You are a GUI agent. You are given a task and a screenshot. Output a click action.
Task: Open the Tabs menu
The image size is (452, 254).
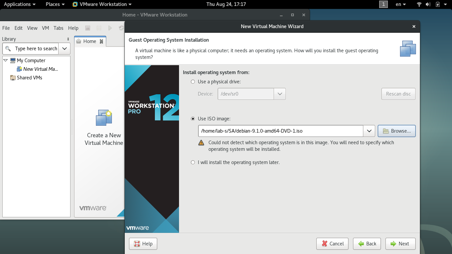pyautogui.click(x=58, y=28)
